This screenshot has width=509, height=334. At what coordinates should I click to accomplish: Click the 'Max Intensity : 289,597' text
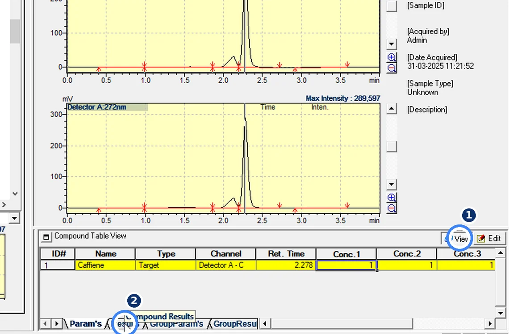343,98
